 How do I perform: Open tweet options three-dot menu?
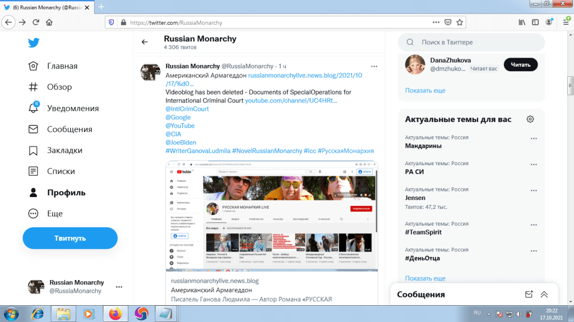pos(374,66)
